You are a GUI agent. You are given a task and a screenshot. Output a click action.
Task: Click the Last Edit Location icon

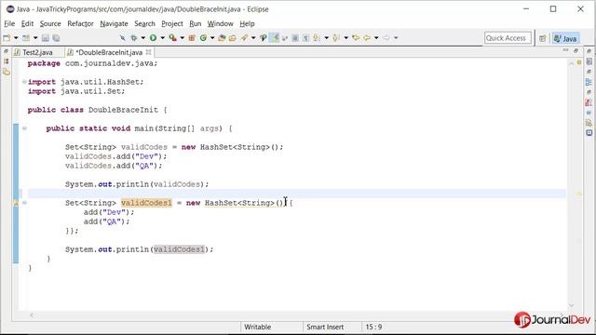pyautogui.click(x=356, y=38)
